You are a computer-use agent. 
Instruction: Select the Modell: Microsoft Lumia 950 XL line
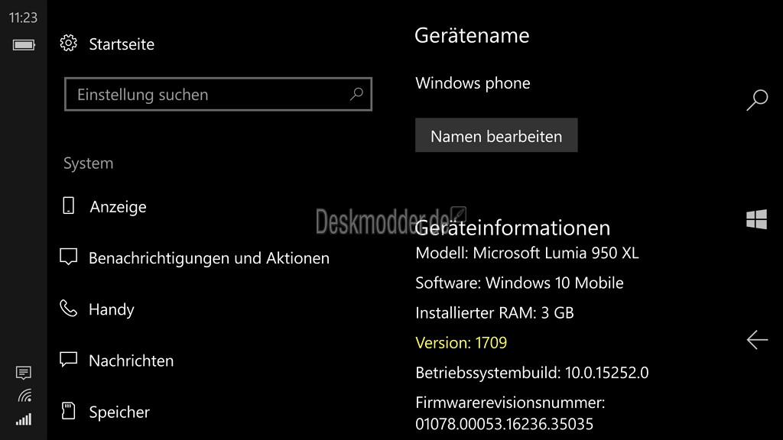pos(527,253)
